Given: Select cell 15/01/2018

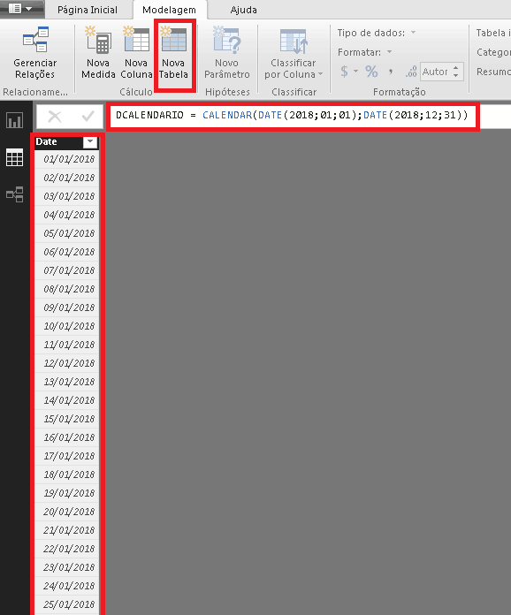Looking at the screenshot, I should click(66, 419).
